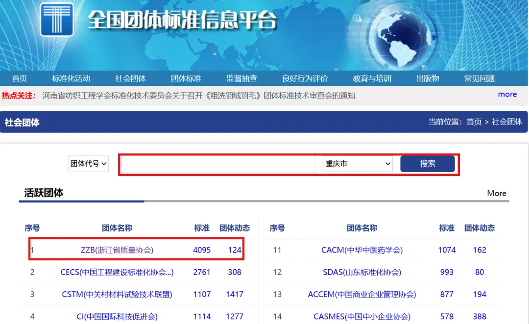Click standard count 1114 for CI
Image resolution: width=529 pixels, height=324 pixels.
click(202, 317)
